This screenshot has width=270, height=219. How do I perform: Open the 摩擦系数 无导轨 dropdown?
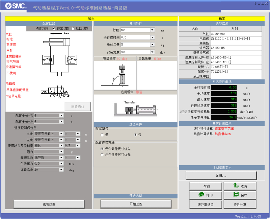61,157
